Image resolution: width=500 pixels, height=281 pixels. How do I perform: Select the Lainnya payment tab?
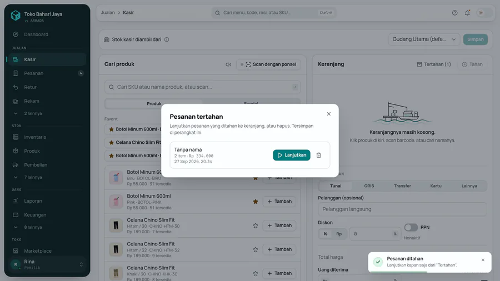click(469, 185)
